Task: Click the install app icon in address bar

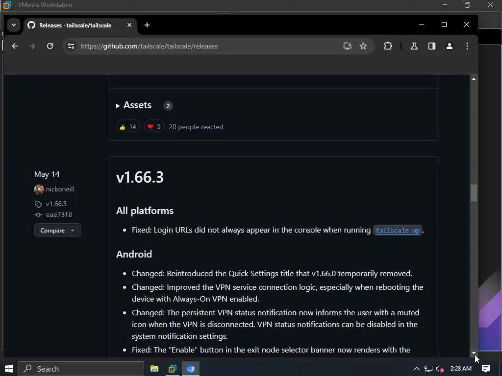Action: point(348,46)
